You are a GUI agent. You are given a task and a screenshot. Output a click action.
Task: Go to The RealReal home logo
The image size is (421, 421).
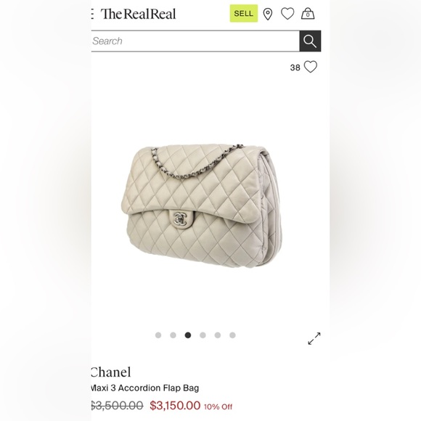138,14
